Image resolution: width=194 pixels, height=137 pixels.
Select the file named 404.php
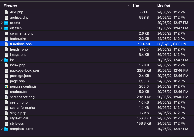[x=17, y=12]
